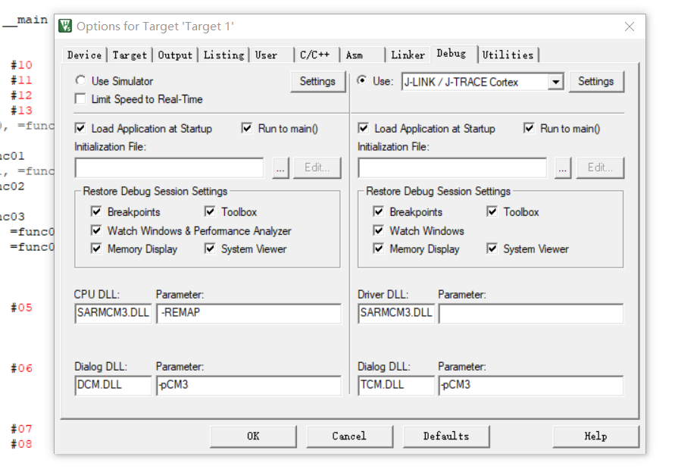Select the Use Simulator radio button
This screenshot has width=700, height=469.
[x=81, y=80]
